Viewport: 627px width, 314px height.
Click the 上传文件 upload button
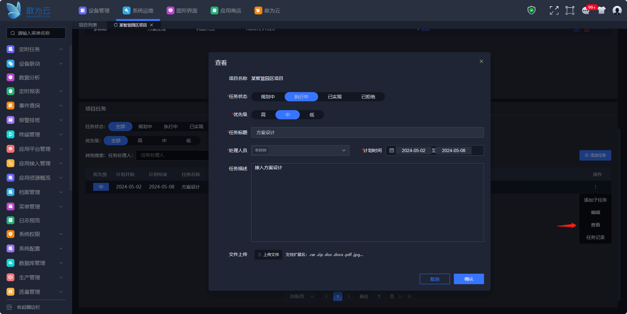tap(268, 255)
